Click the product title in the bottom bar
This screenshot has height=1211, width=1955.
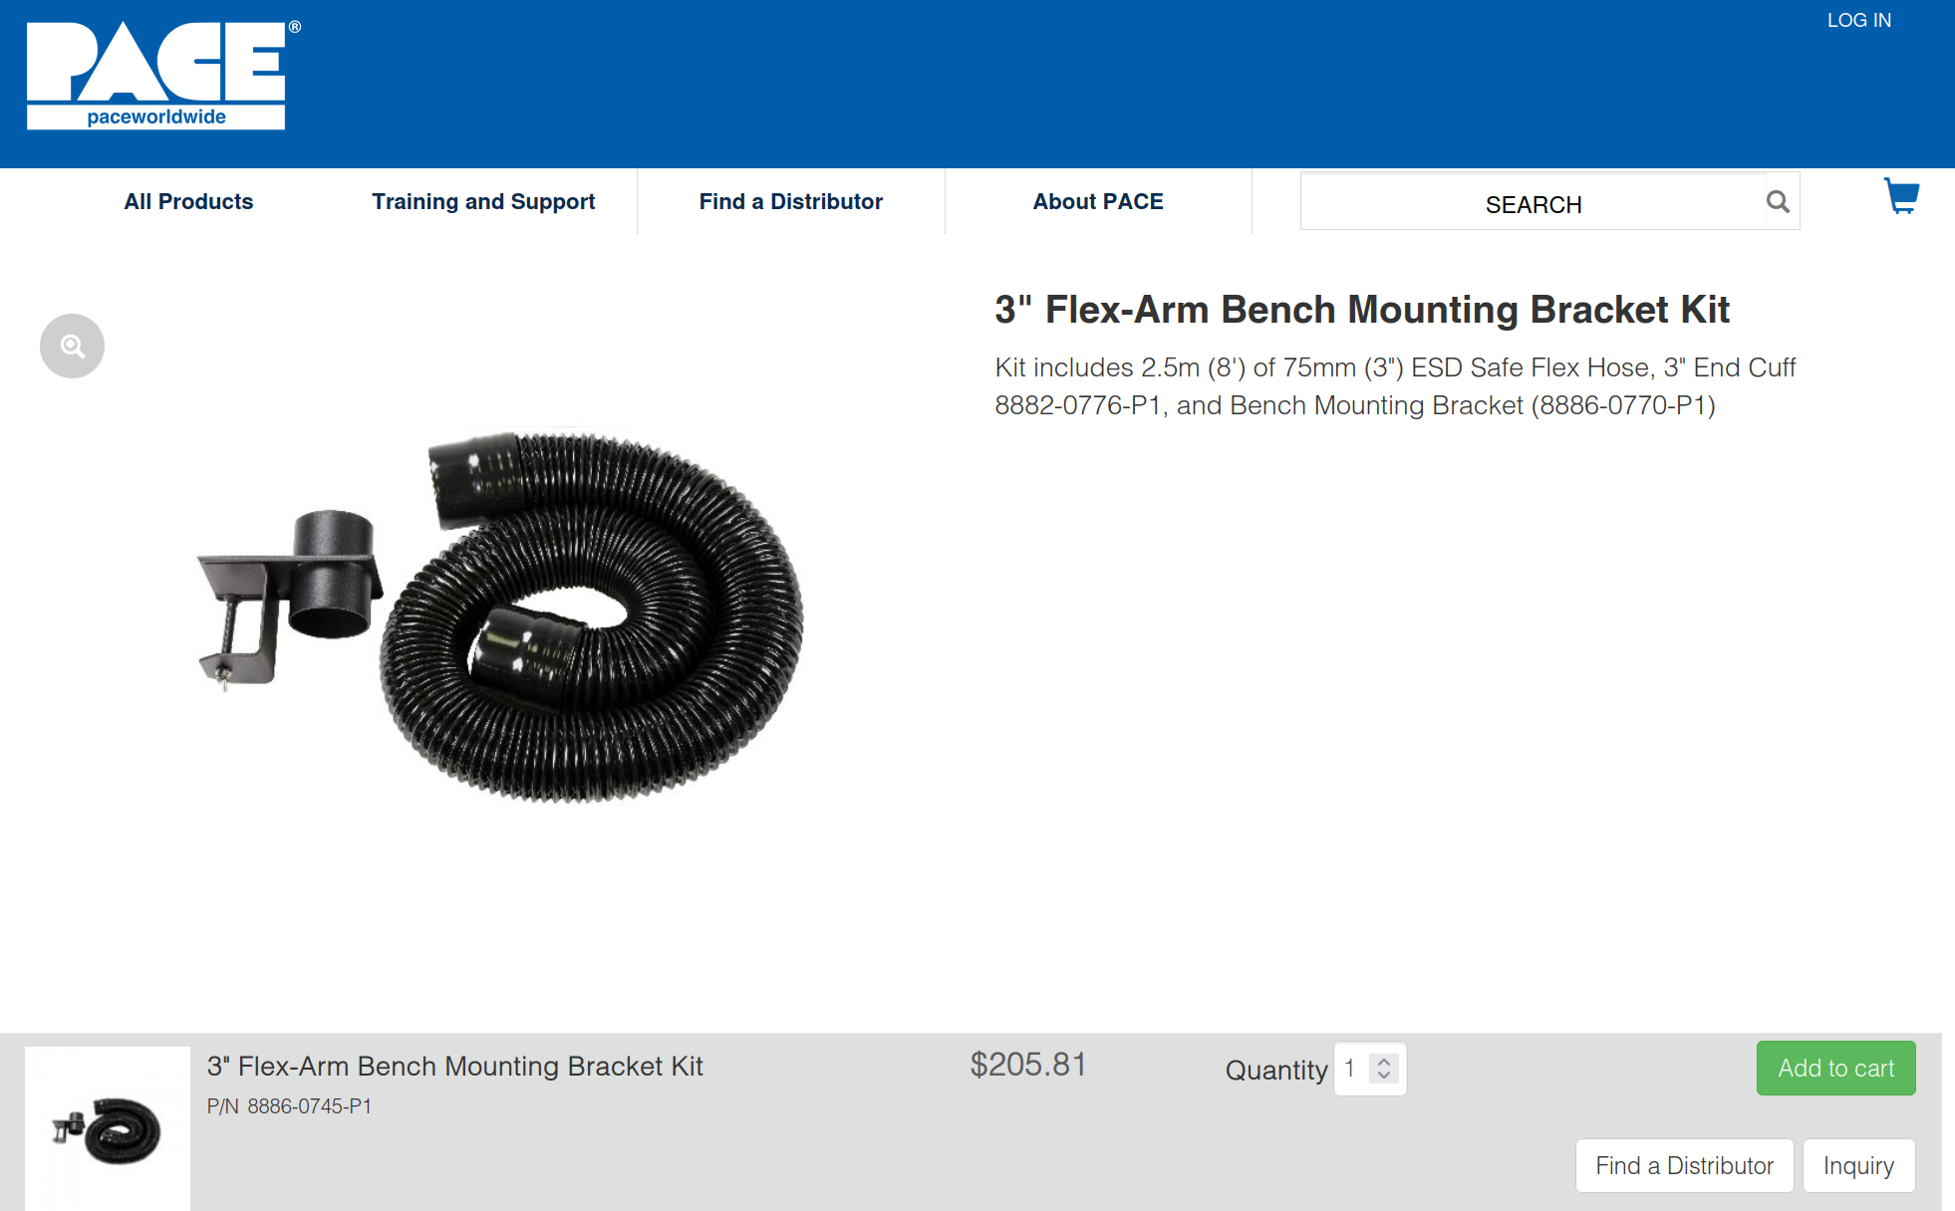pos(455,1066)
